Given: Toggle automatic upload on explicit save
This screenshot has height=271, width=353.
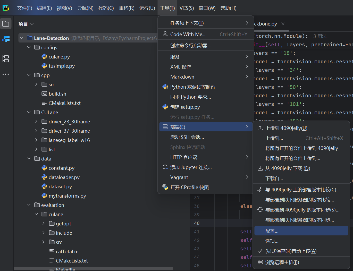Looking at the screenshot, I should [x=291, y=251].
